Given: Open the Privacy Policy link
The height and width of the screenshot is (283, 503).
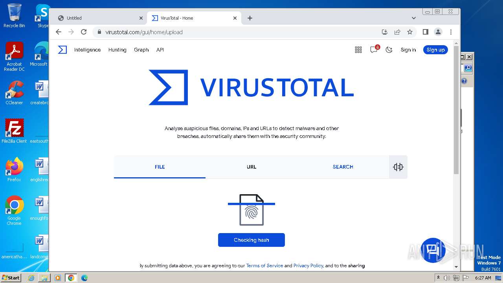Looking at the screenshot, I should (308, 266).
